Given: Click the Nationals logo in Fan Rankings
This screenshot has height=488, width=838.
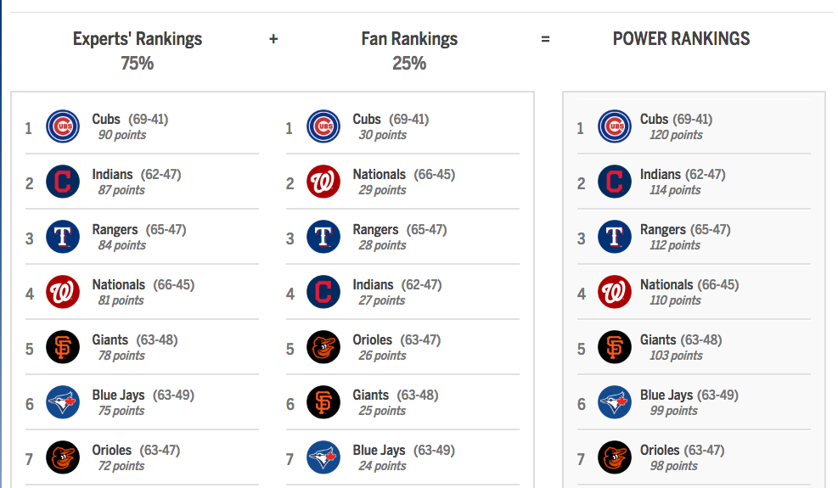Looking at the screenshot, I should click(323, 182).
